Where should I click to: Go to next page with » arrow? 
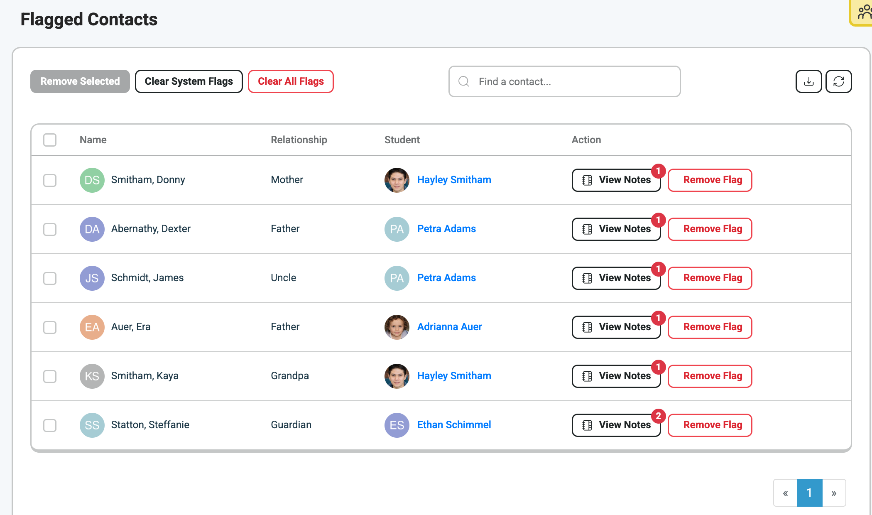click(833, 493)
